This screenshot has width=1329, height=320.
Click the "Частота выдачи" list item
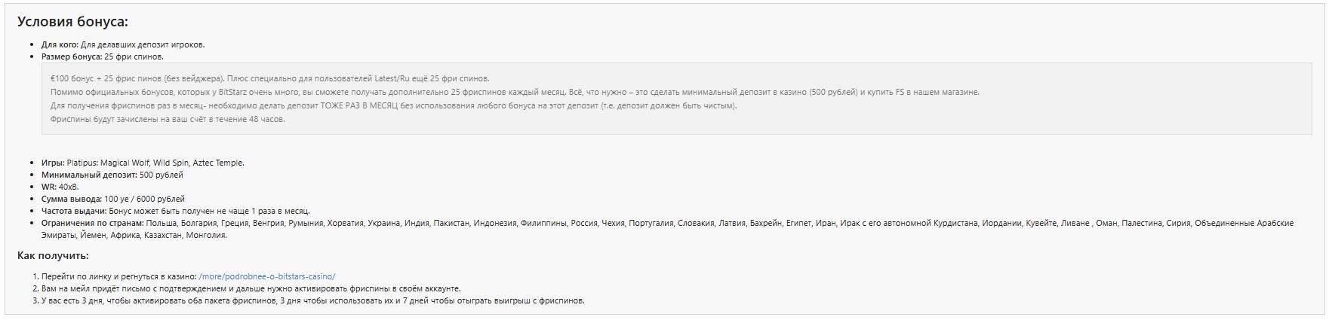pyautogui.click(x=175, y=211)
